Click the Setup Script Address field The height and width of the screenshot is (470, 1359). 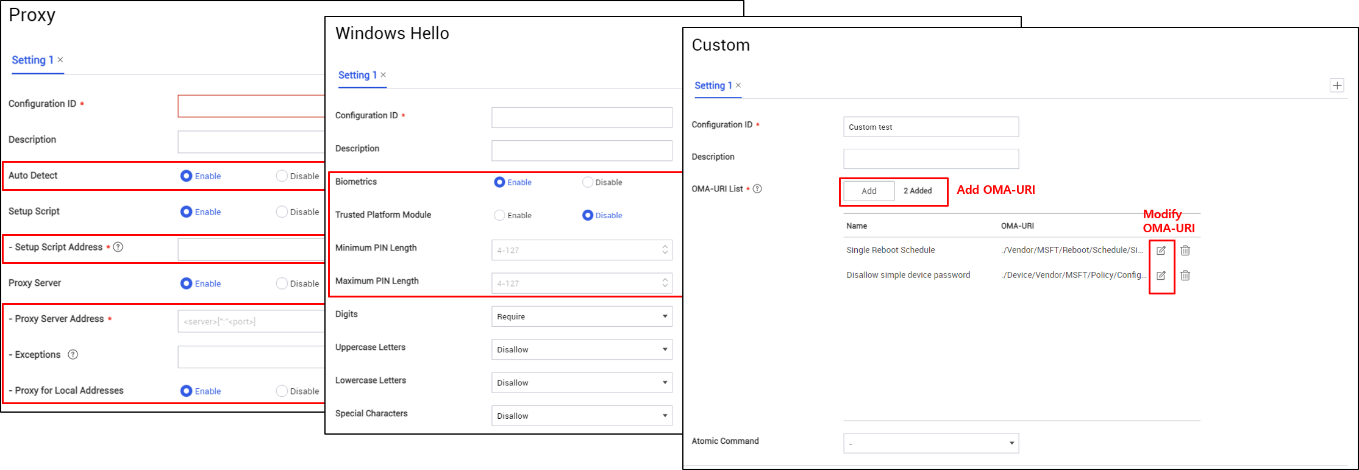251,249
